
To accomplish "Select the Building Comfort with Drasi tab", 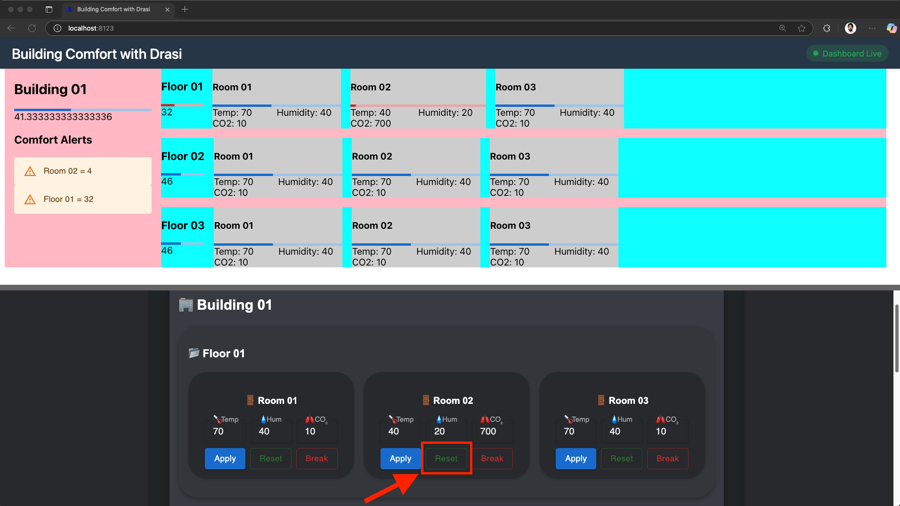I will coord(113,9).
